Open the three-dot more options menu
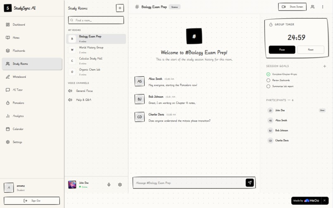Image resolution: width=333 pixels, height=208 pixels. coord(323,7)
